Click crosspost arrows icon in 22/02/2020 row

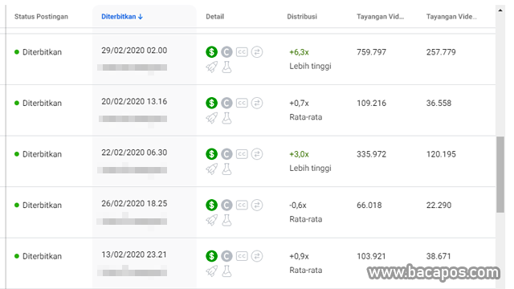[x=257, y=154]
